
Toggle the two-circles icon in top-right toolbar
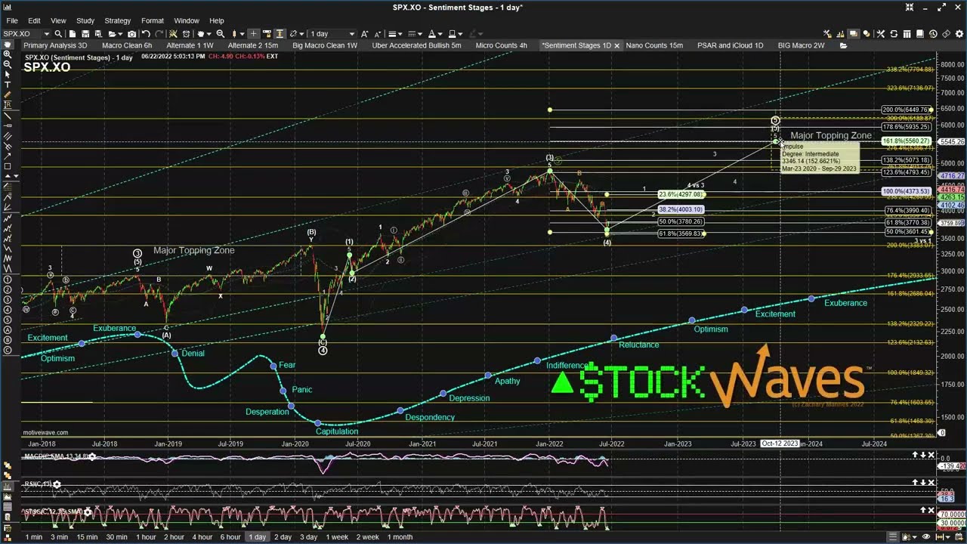(867, 34)
